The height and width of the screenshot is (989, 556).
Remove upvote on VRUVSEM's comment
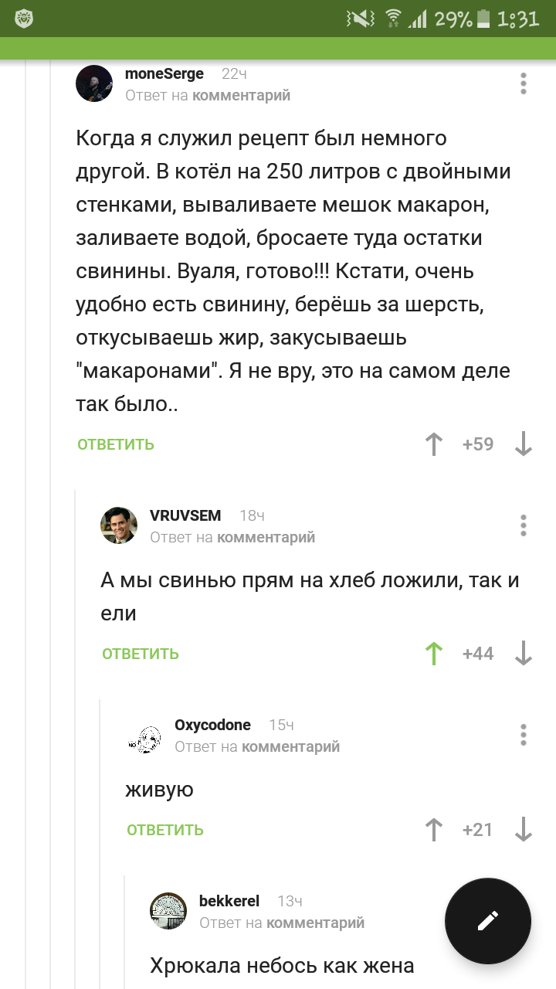[434, 654]
